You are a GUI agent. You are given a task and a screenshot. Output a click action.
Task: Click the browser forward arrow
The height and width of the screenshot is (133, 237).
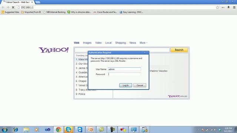point(8,7)
